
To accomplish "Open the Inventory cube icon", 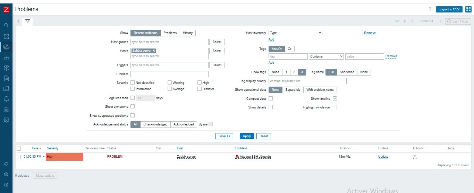I will (x=6, y=68).
